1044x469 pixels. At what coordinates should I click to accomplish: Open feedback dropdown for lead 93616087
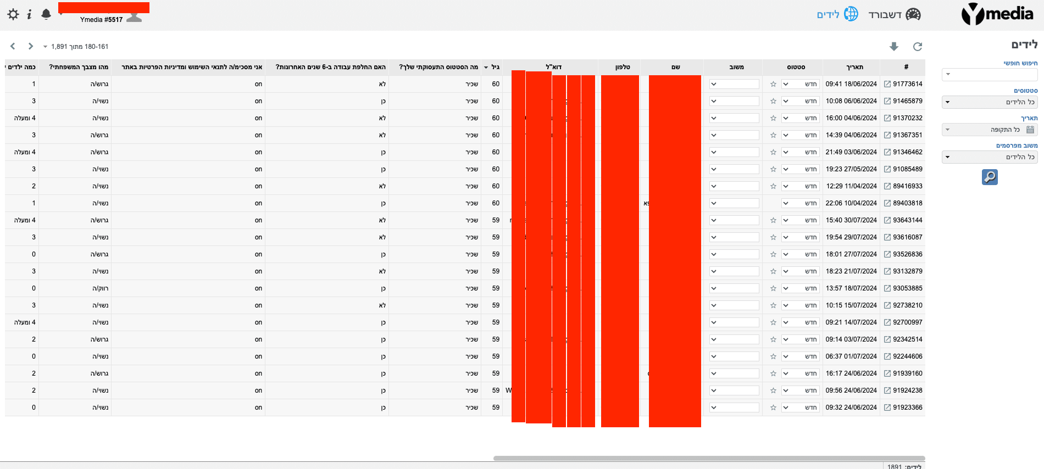pyautogui.click(x=734, y=237)
